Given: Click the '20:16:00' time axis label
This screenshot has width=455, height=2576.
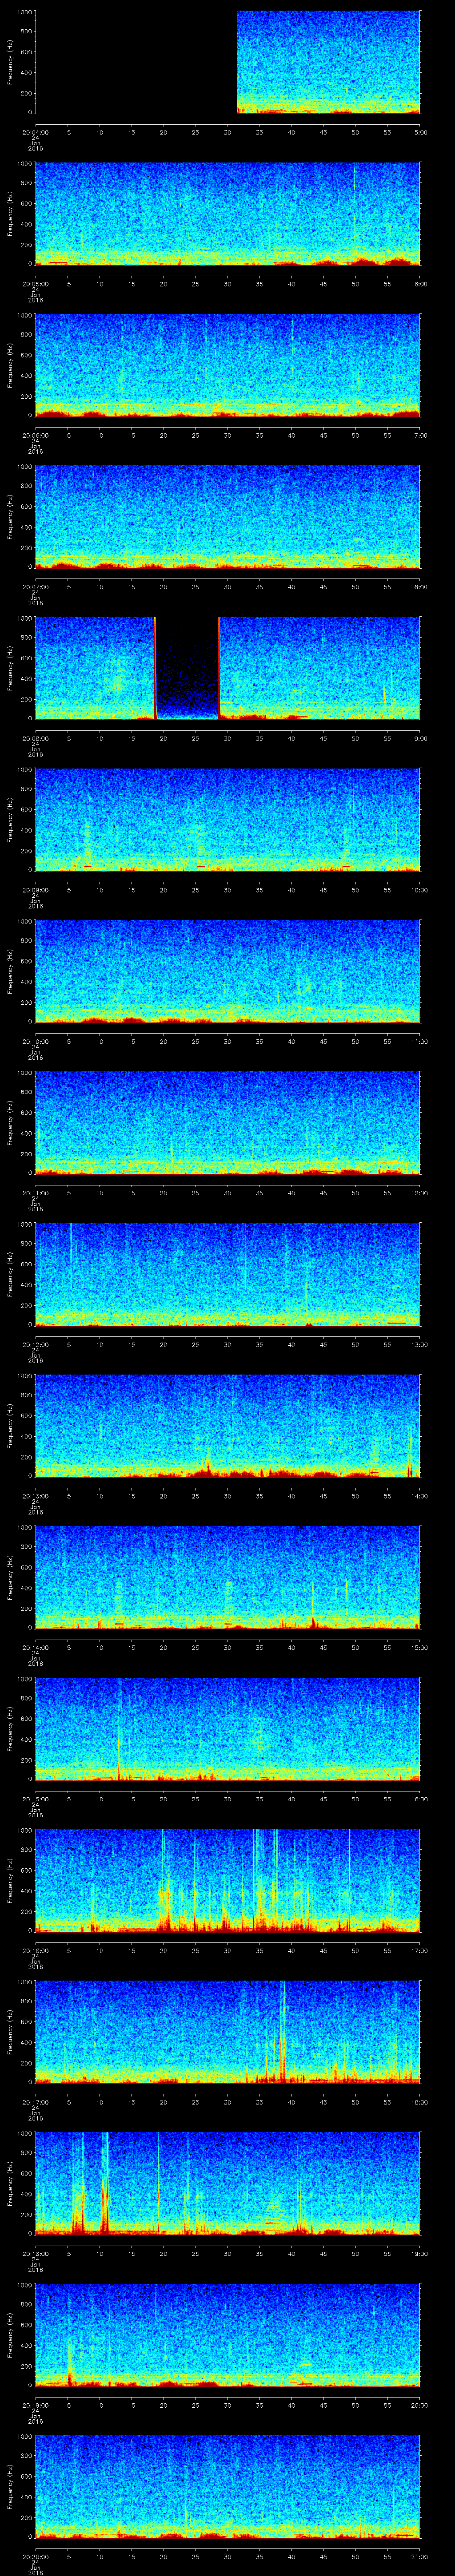Looking at the screenshot, I should pos(35,1951).
